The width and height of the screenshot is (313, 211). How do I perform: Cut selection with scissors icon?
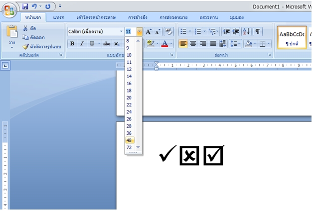tap(25, 28)
